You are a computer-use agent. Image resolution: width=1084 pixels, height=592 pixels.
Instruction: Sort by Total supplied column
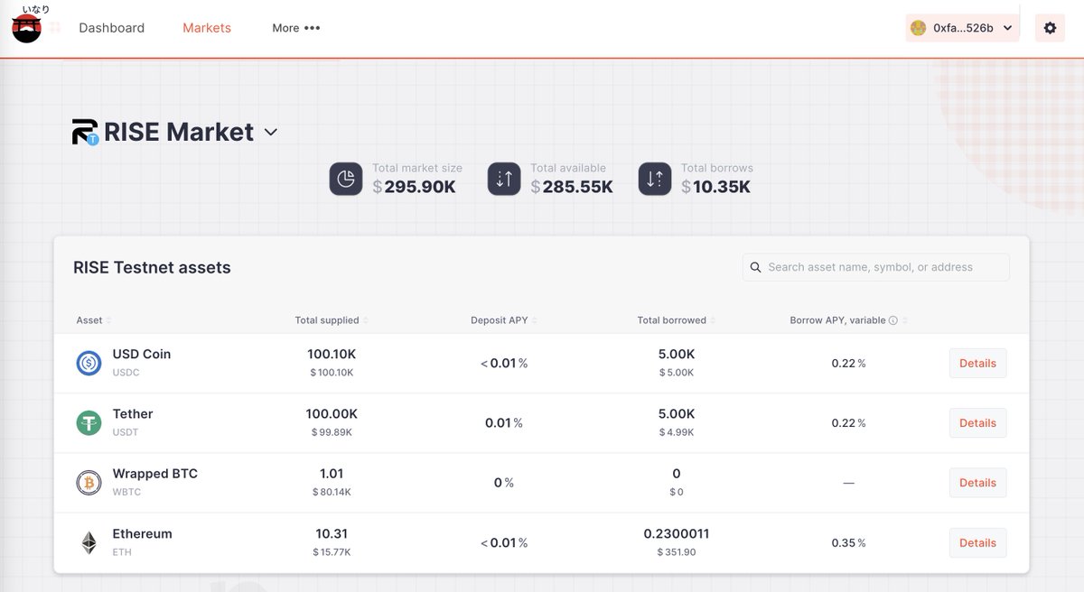(x=332, y=320)
